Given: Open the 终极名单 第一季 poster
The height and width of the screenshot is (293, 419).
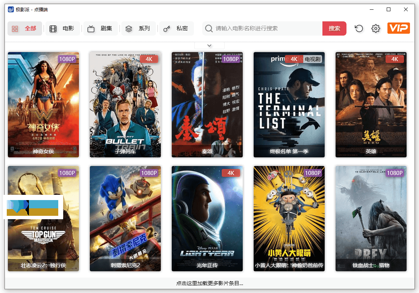Looking at the screenshot, I should [289, 105].
